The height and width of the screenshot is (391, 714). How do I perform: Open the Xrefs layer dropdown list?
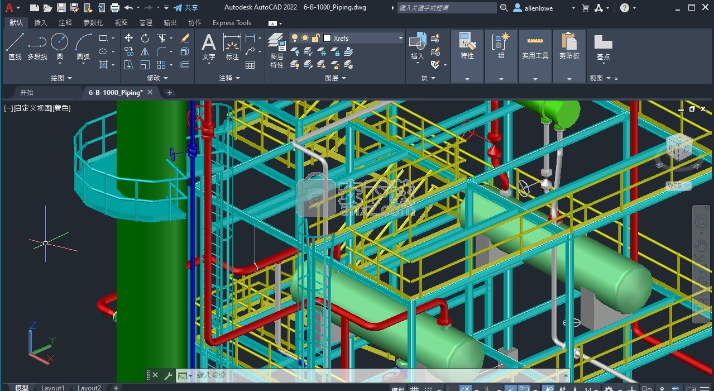400,38
